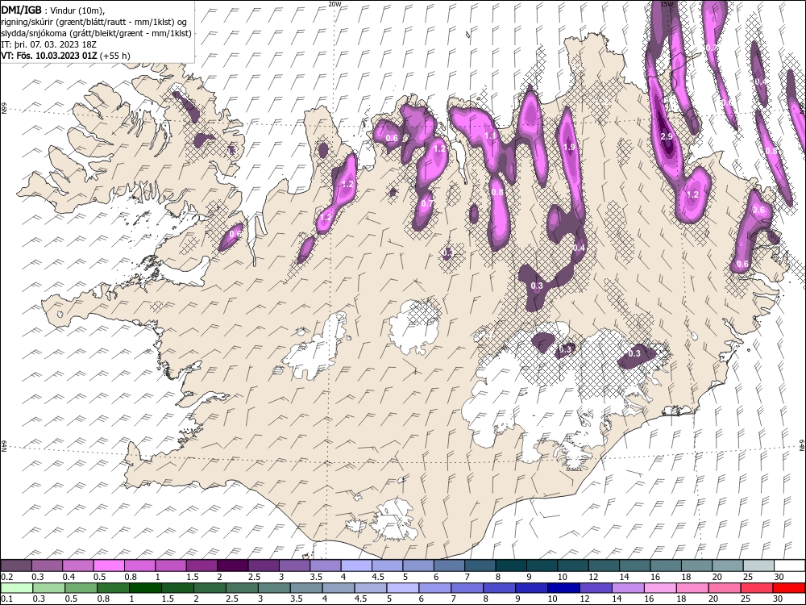Image resolution: width=806 pixels, height=605 pixels.
Task: Click the rain legend swatch labeled 12
Action: click(596, 588)
